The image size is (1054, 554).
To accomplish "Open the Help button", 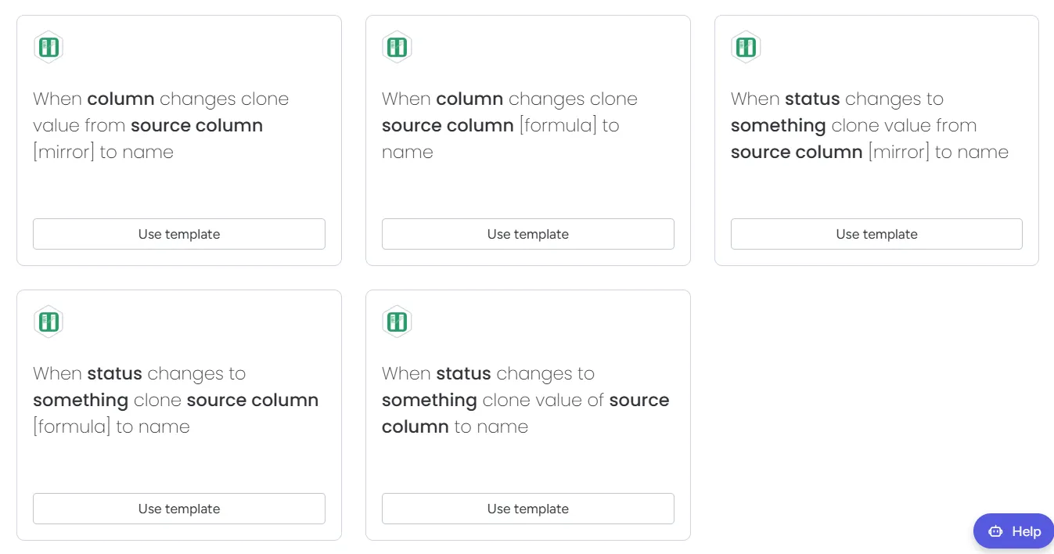I will (1013, 531).
